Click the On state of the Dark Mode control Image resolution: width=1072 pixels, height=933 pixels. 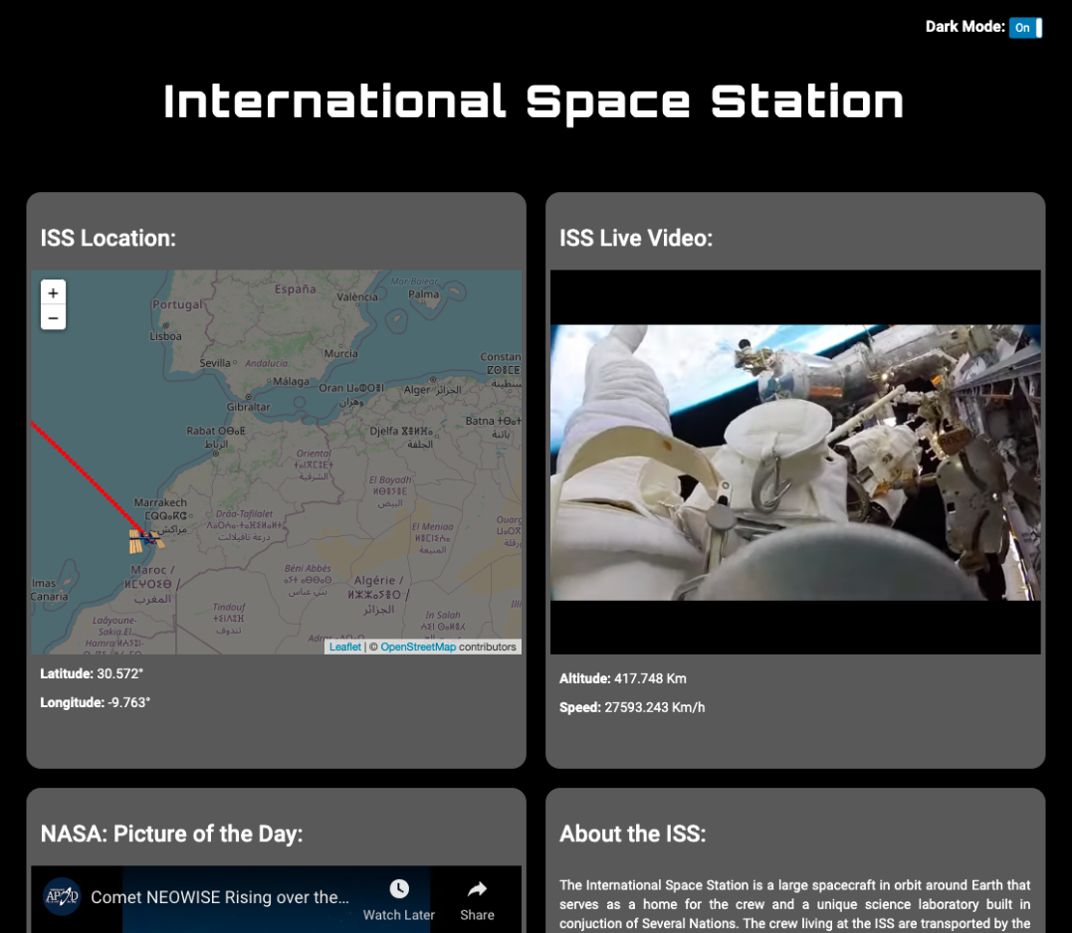click(1020, 27)
